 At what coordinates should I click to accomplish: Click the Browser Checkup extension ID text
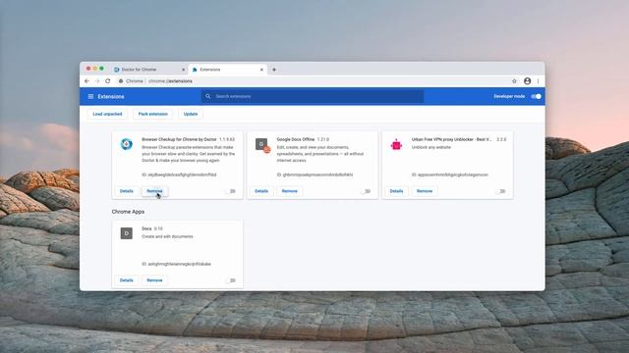pos(179,175)
